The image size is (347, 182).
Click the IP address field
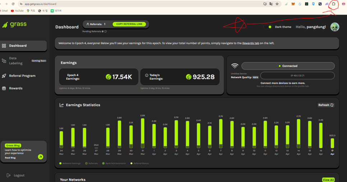point(297,76)
